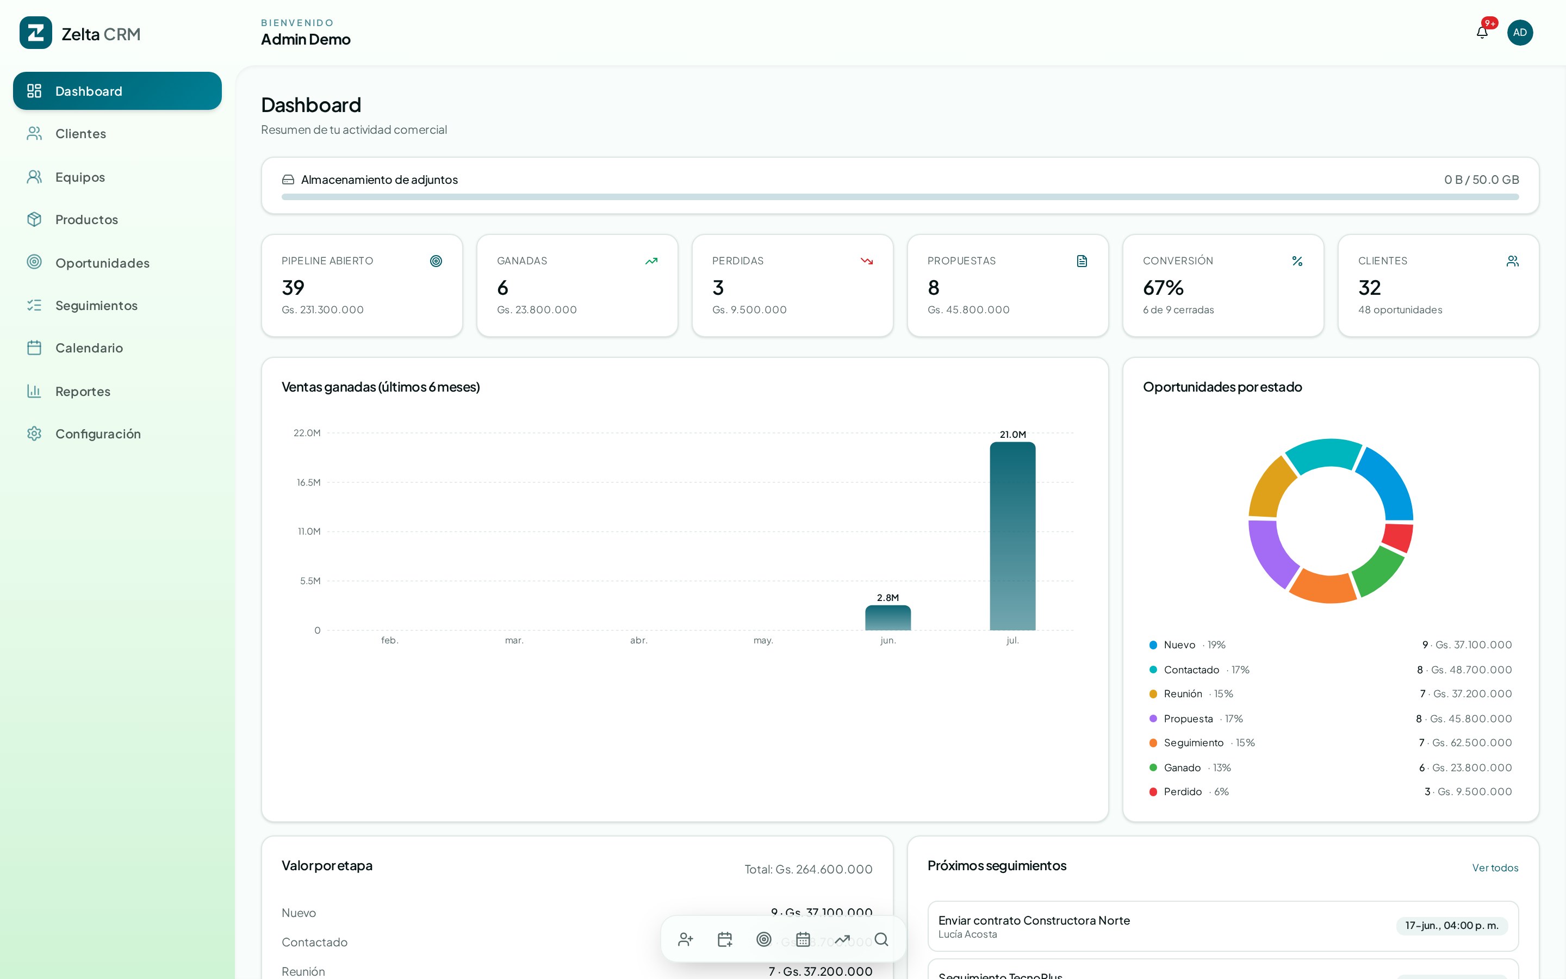Click the search magnifier in floating toolbar
This screenshot has height=979, width=1566.
point(881,939)
